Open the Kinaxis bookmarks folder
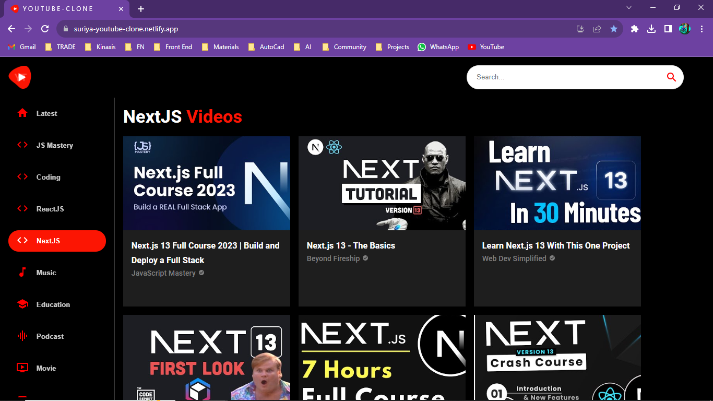The height and width of the screenshot is (401, 713). pyautogui.click(x=100, y=46)
